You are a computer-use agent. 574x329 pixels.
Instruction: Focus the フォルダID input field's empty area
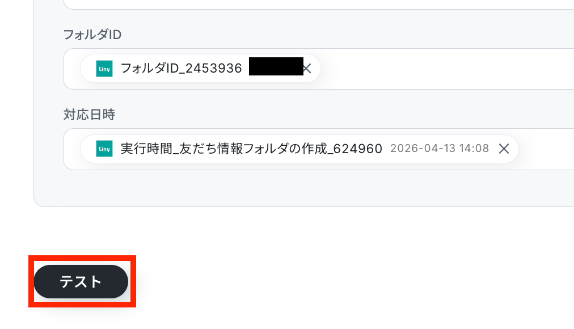pos(446,69)
